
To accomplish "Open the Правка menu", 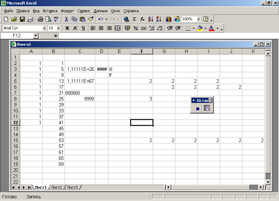I will (23, 11).
